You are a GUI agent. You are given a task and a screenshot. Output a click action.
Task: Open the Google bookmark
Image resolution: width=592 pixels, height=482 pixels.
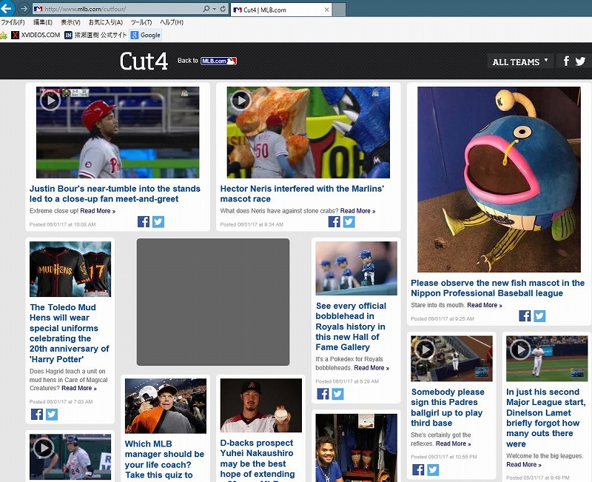click(146, 35)
